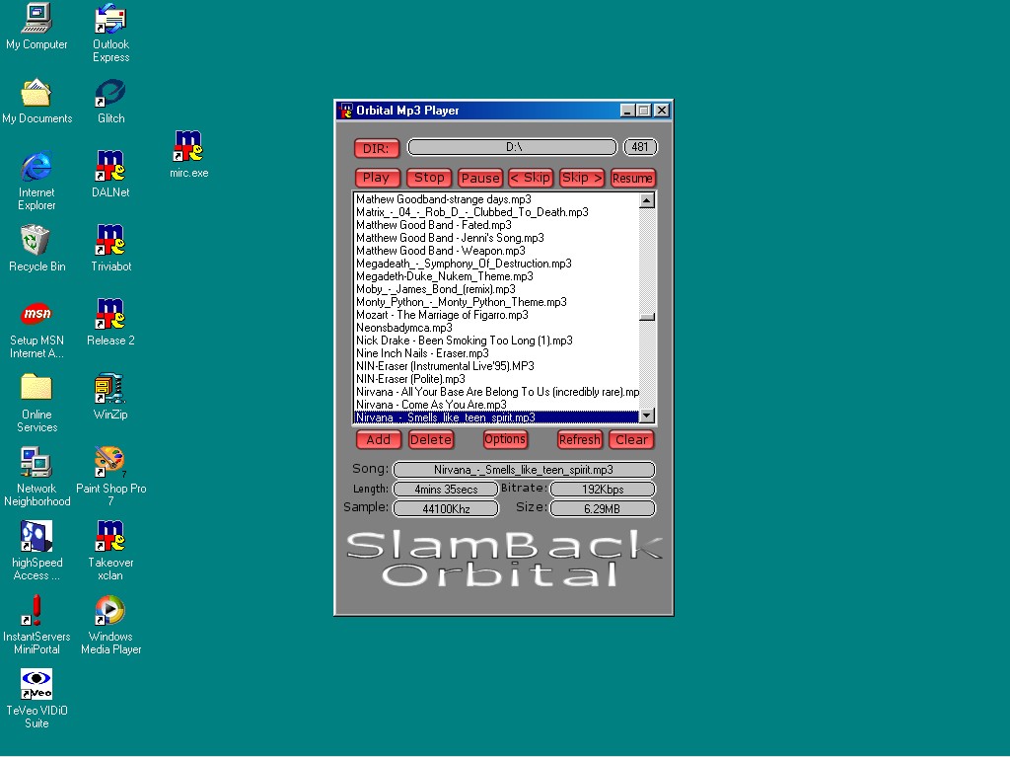
Task: Open the Paint Shop Pro 7 desktop icon
Action: (109, 462)
